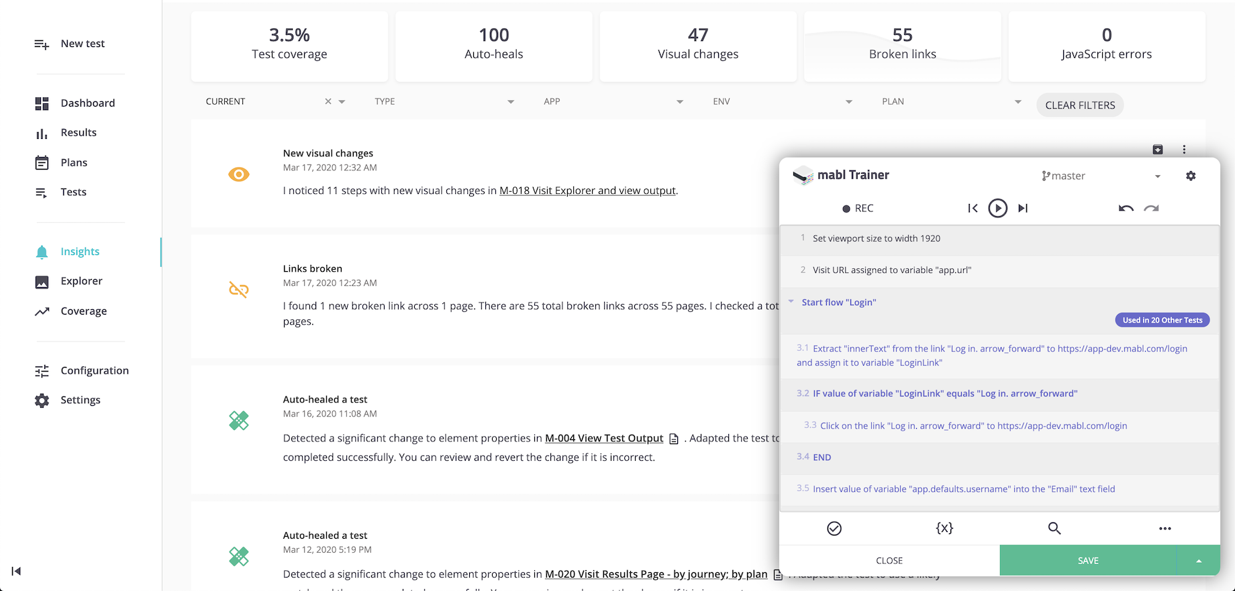Click the play button in mabl Trainer
The height and width of the screenshot is (591, 1235).
point(997,208)
